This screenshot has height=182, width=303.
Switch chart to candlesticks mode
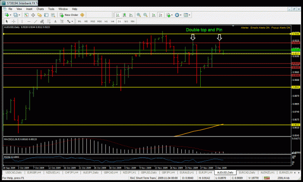pyautogui.click(x=124, y=15)
